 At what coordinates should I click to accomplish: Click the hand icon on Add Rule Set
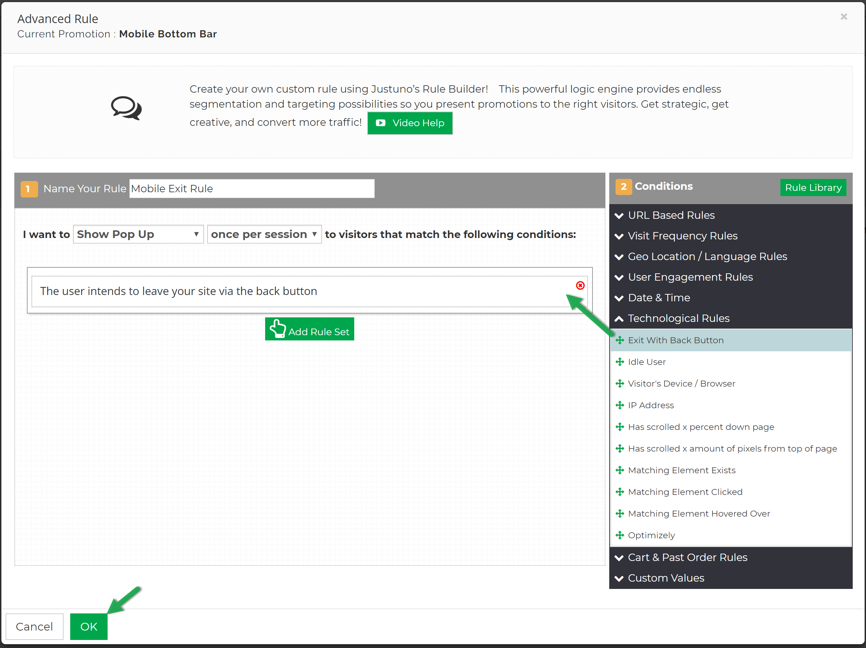pyautogui.click(x=278, y=328)
